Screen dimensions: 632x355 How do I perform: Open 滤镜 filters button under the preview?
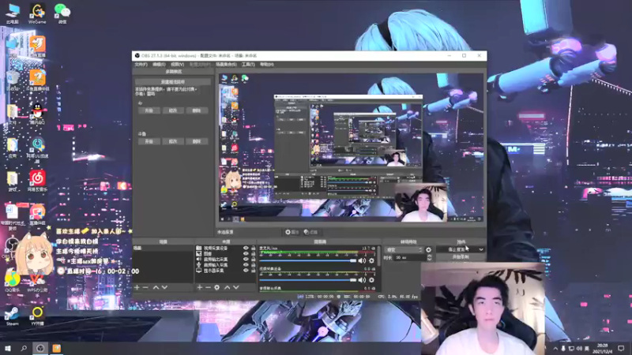[x=310, y=232]
